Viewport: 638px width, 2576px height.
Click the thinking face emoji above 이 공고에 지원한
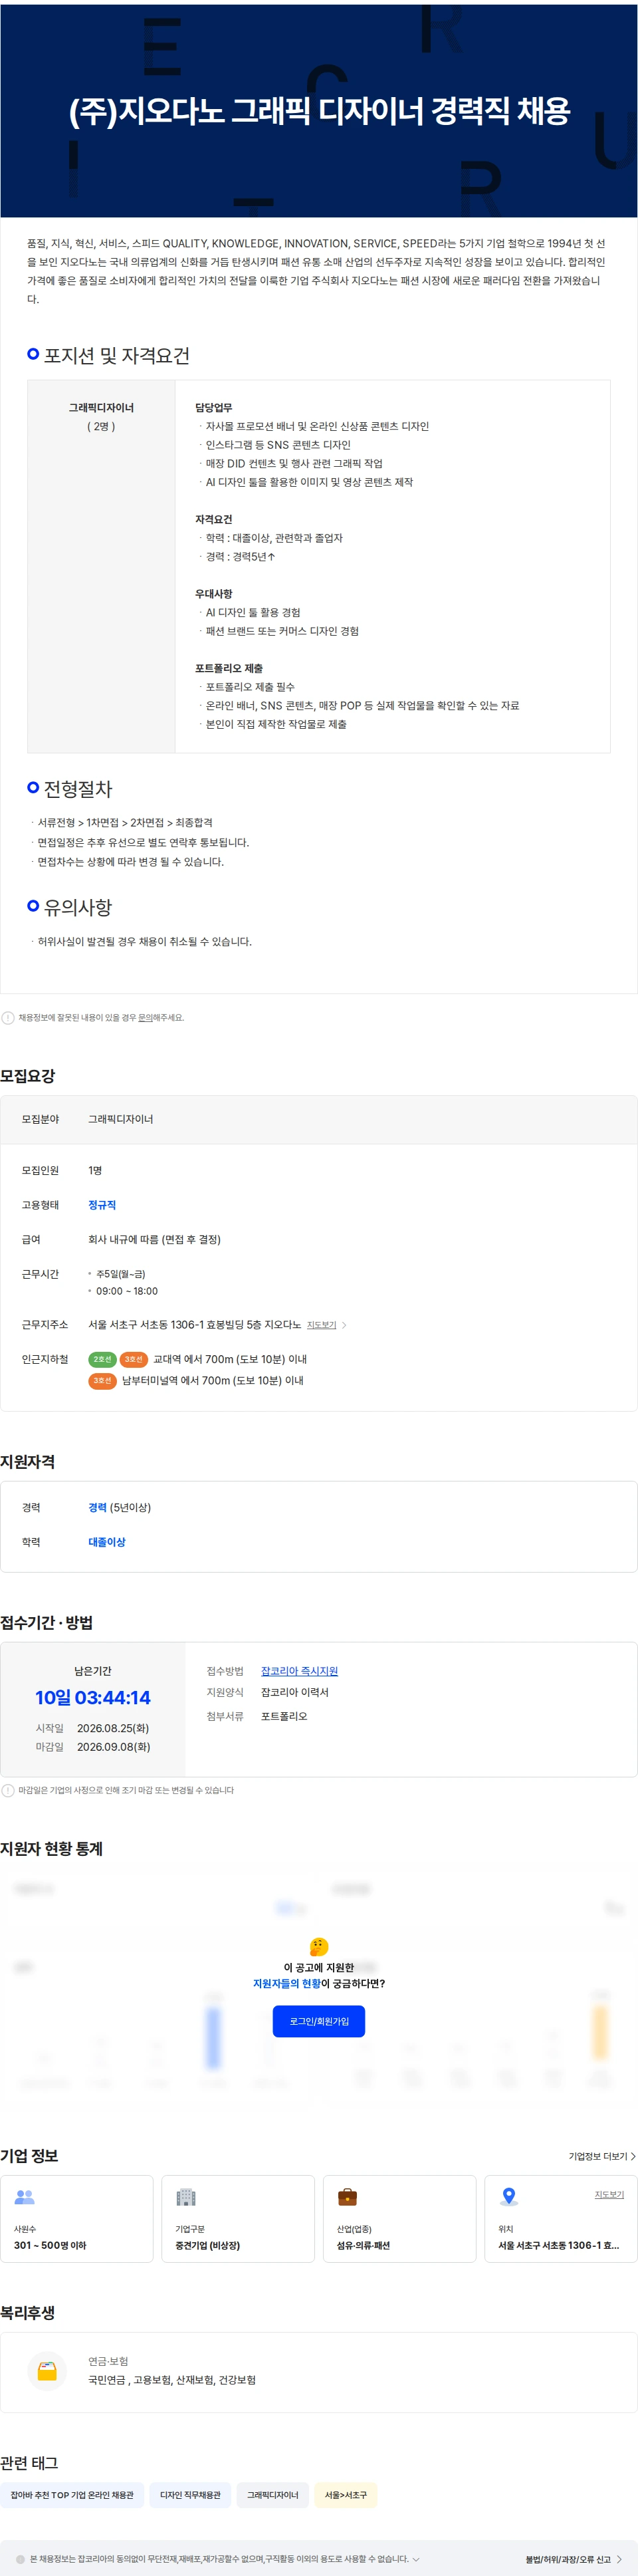point(319,1947)
